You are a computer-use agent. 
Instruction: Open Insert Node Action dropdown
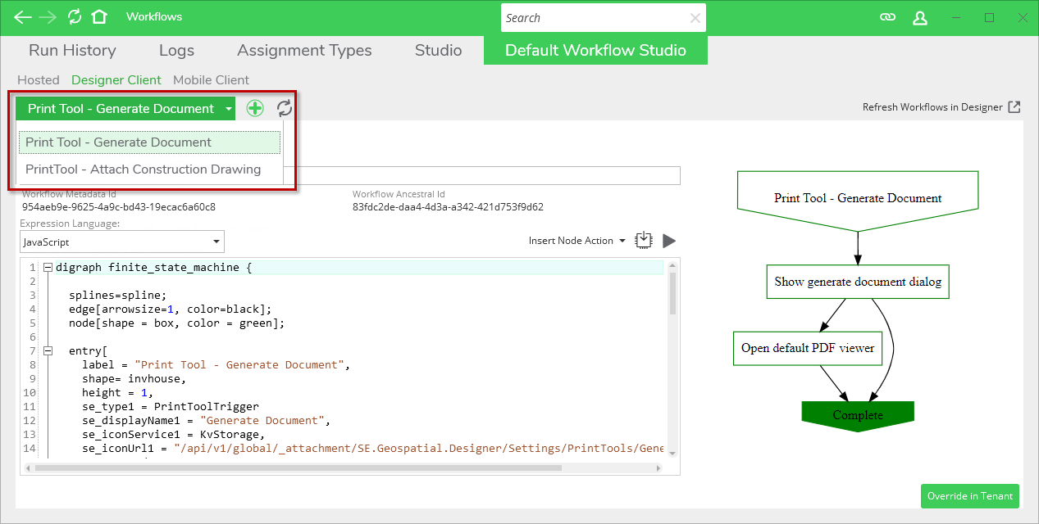click(577, 241)
